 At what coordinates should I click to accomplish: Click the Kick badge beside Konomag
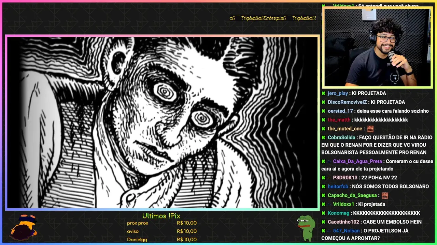click(323, 213)
